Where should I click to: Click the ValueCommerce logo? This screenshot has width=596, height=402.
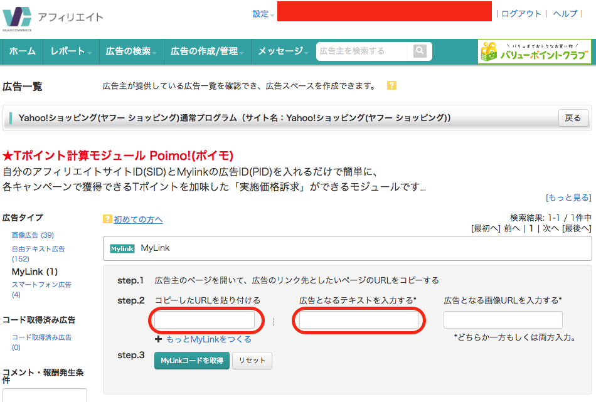(17, 18)
